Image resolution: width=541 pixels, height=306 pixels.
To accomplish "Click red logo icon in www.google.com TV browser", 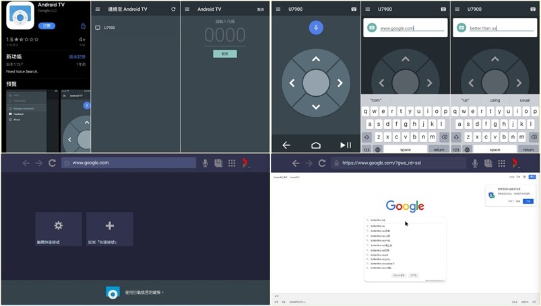I will pos(245,163).
